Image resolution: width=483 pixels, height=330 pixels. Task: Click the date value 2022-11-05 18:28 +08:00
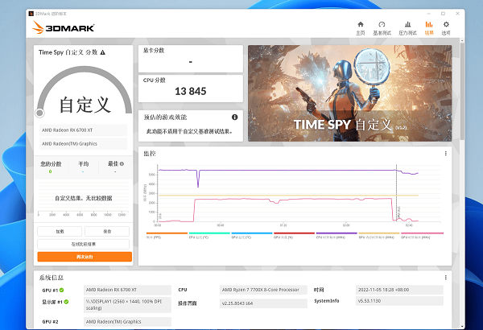pyautogui.click(x=399, y=290)
